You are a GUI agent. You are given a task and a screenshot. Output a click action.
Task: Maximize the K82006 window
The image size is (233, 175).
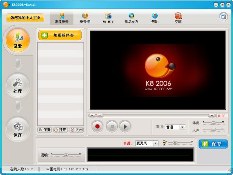coord(222,5)
